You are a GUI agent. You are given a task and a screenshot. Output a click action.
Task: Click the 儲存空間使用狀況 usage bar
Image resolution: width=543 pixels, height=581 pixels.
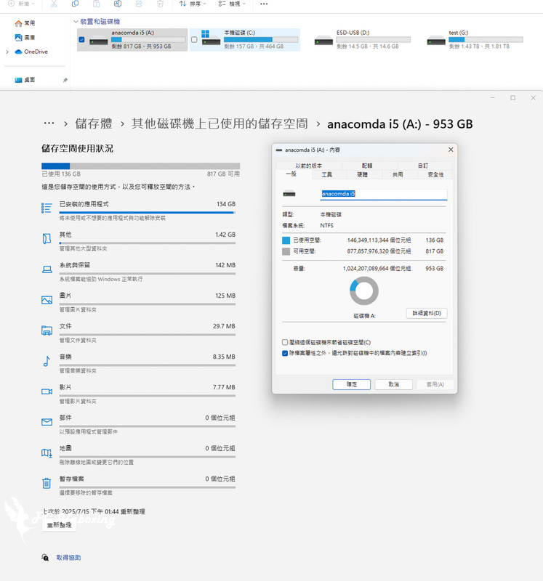tap(140, 166)
